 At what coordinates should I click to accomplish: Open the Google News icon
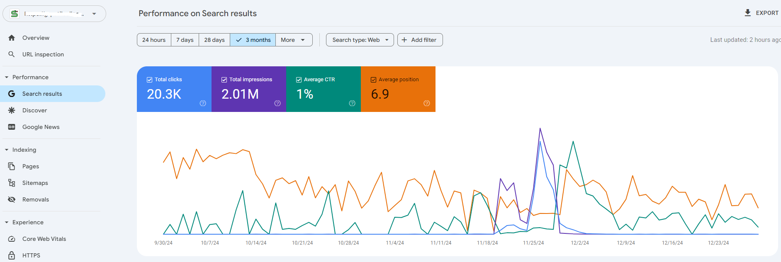tap(12, 127)
